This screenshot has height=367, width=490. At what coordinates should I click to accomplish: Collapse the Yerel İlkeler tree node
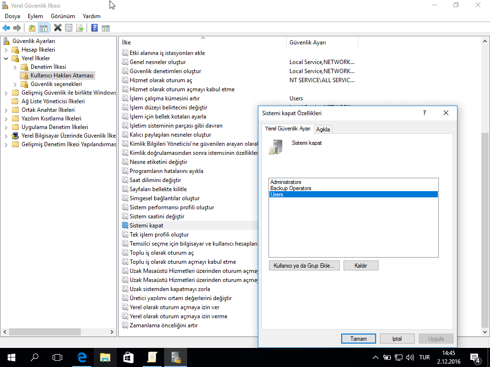6,58
